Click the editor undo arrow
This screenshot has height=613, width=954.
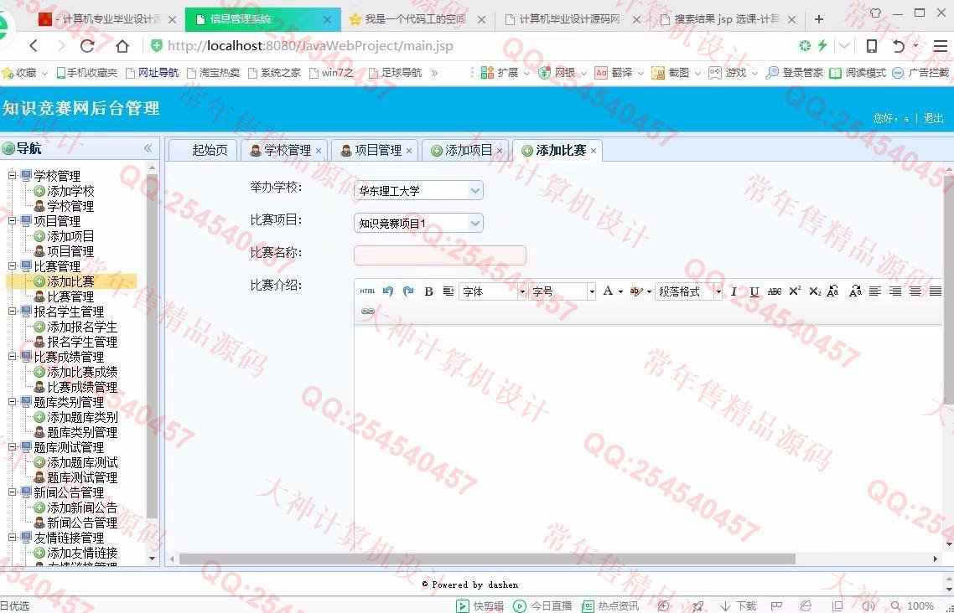[387, 291]
